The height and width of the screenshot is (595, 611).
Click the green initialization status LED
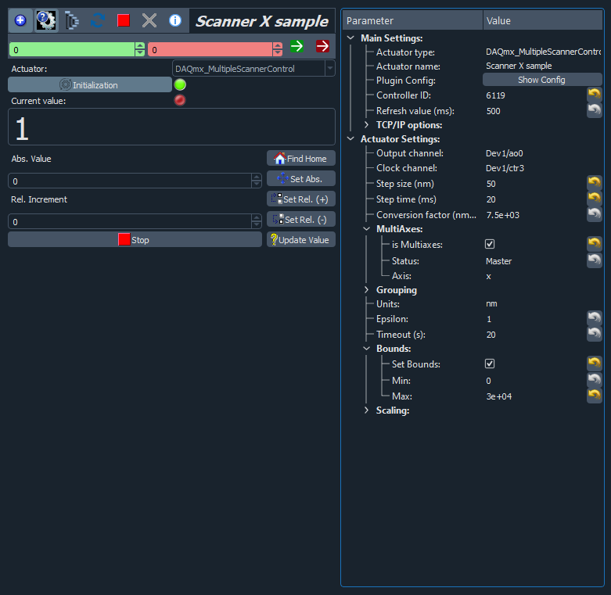point(180,84)
